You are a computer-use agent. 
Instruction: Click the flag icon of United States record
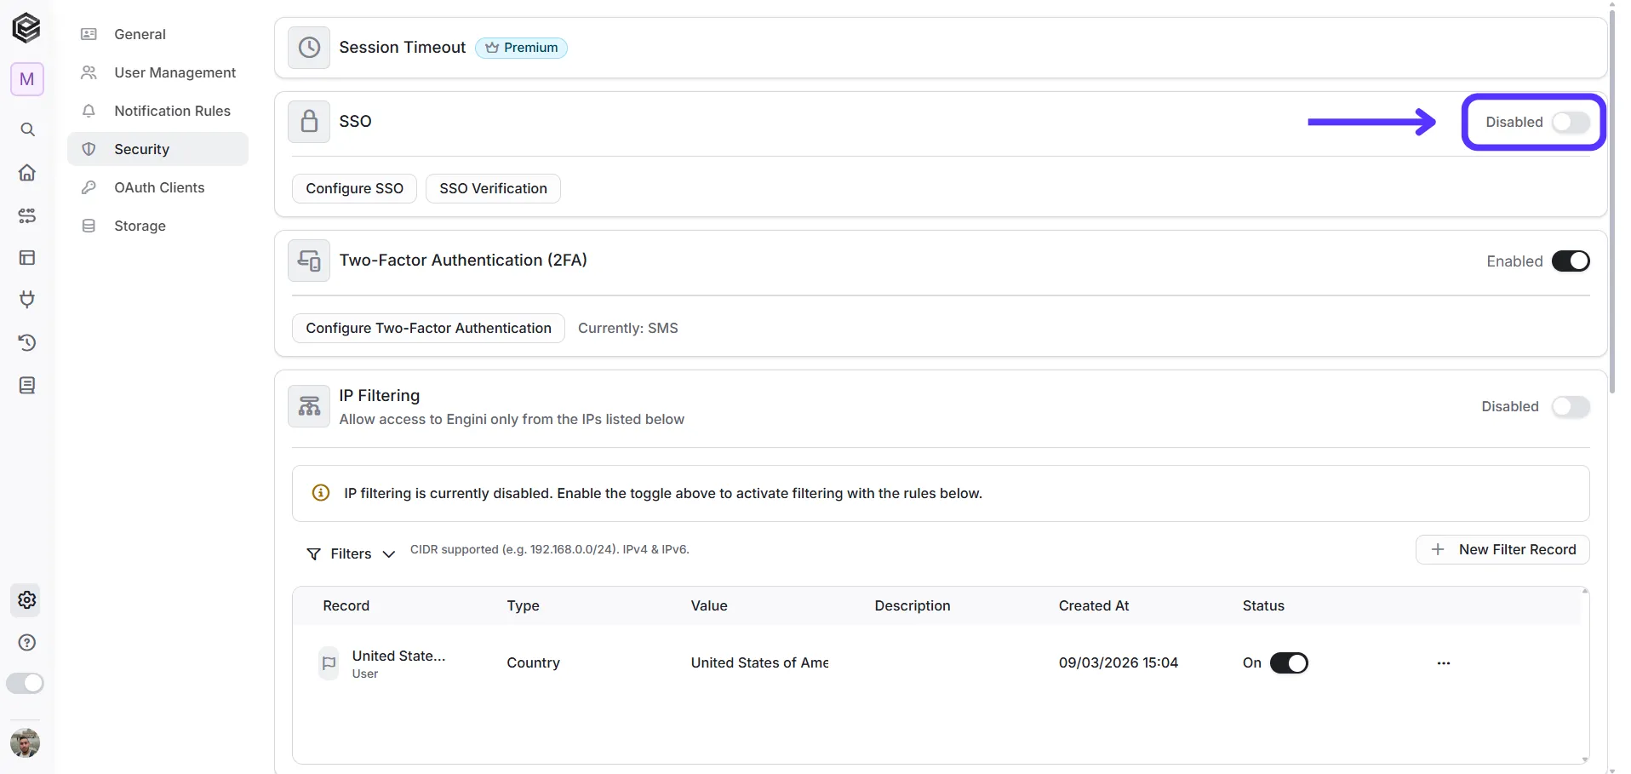(329, 663)
